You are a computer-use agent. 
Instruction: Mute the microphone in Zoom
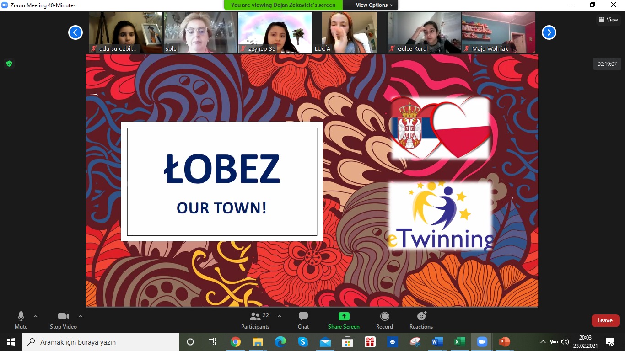21,320
